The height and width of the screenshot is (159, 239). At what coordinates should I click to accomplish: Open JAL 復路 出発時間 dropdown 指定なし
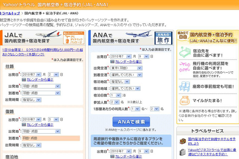click(31, 145)
